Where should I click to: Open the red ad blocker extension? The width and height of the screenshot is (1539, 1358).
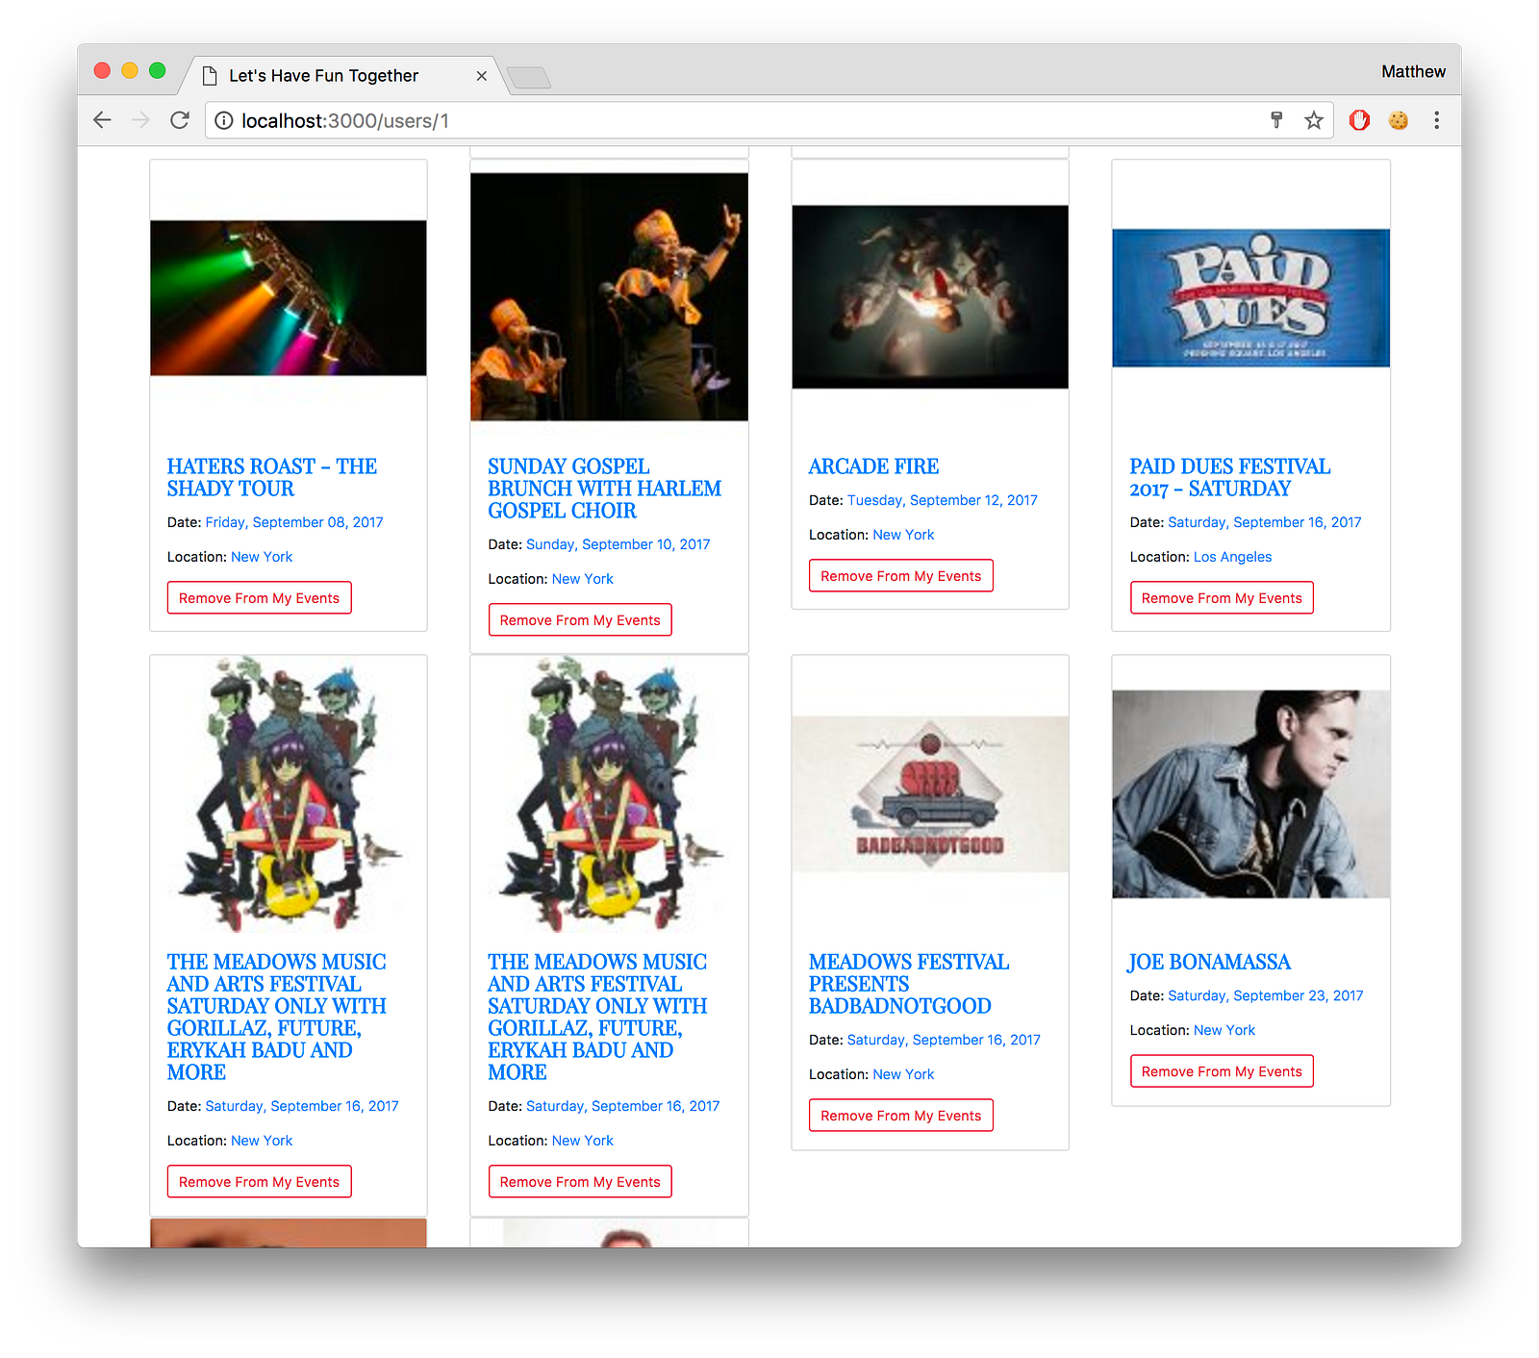(x=1359, y=120)
